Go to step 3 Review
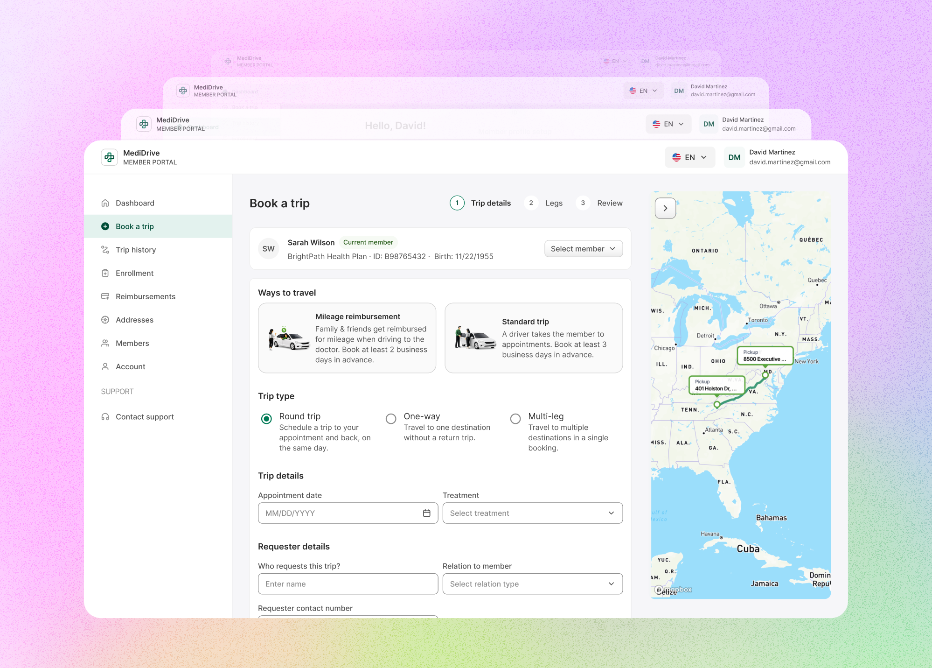Viewport: 932px width, 668px height. coord(599,203)
